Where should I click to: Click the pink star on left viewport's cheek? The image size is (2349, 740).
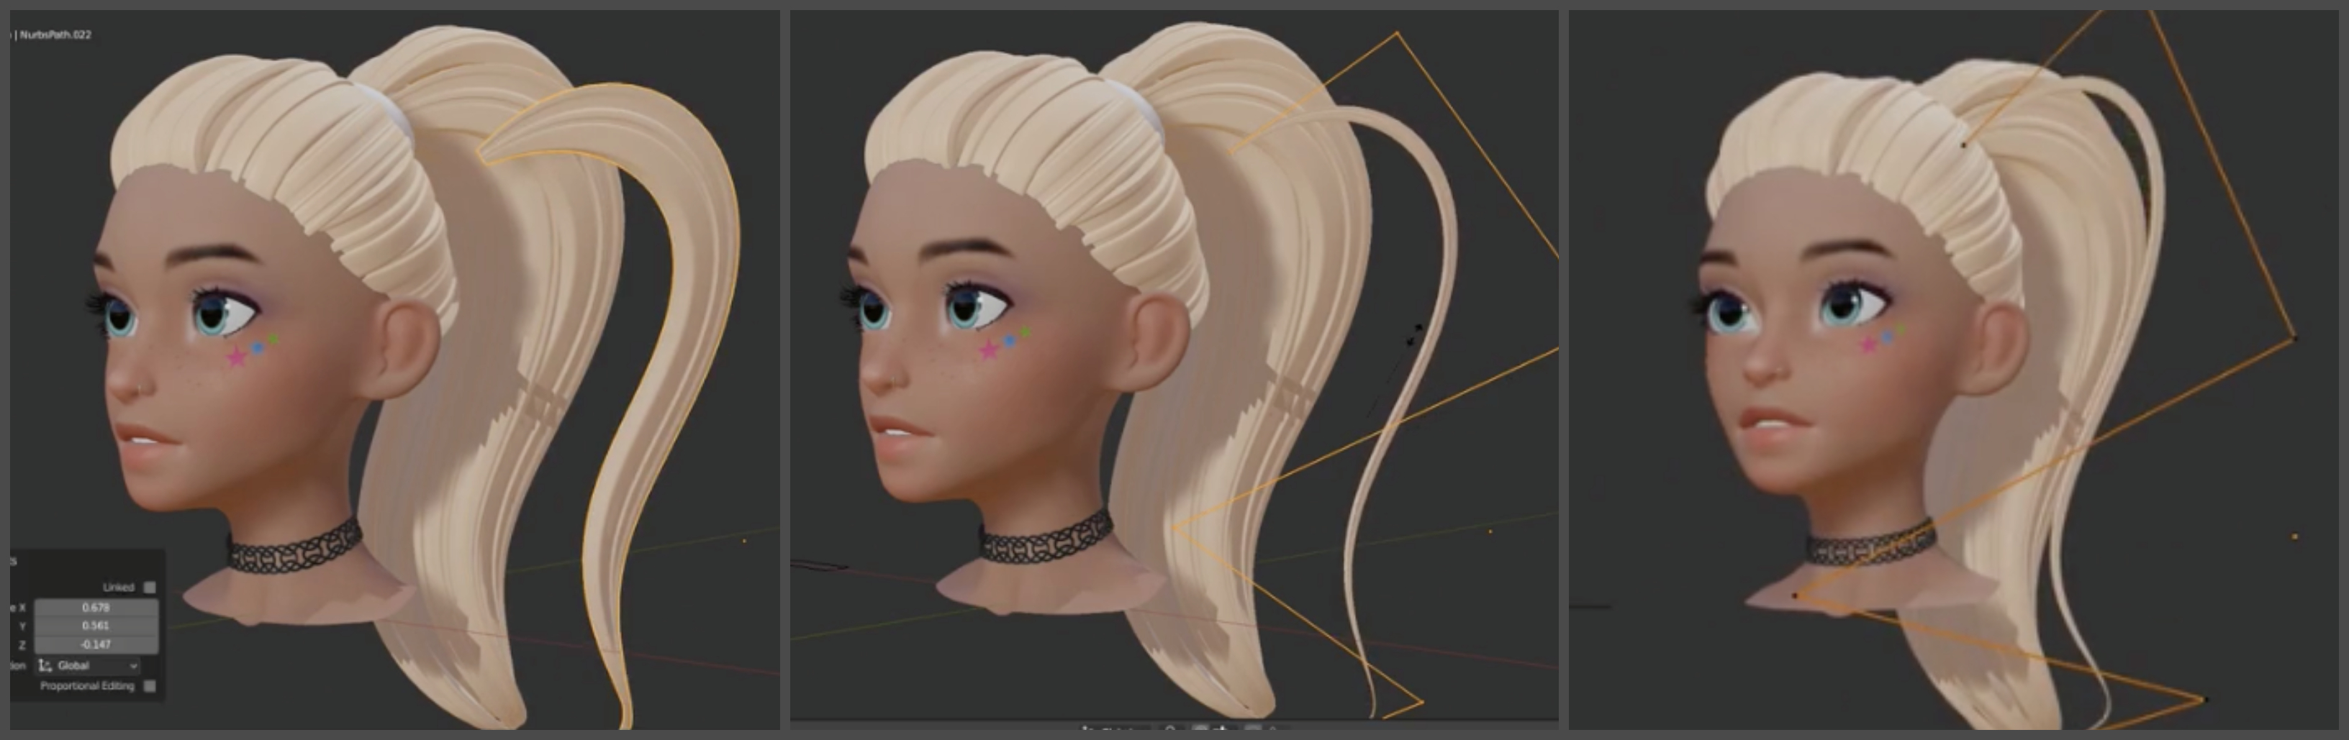coord(237,356)
